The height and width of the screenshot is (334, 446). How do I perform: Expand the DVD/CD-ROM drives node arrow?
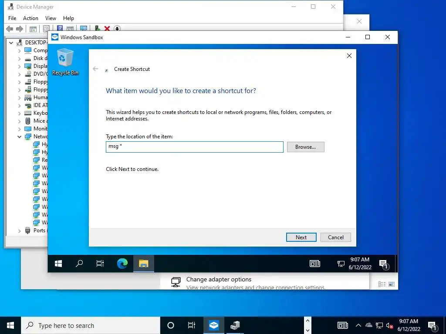click(19, 74)
